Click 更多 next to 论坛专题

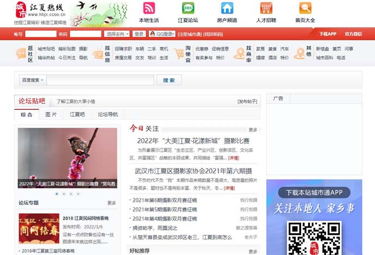tap(111, 203)
